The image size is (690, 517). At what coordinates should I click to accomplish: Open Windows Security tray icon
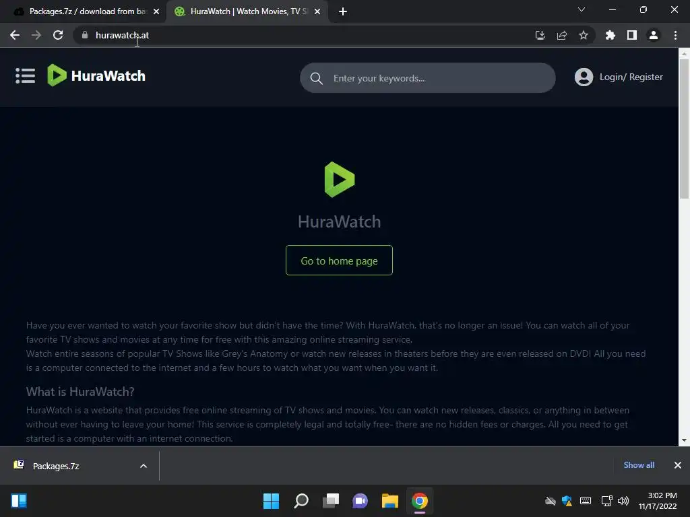[567, 501]
